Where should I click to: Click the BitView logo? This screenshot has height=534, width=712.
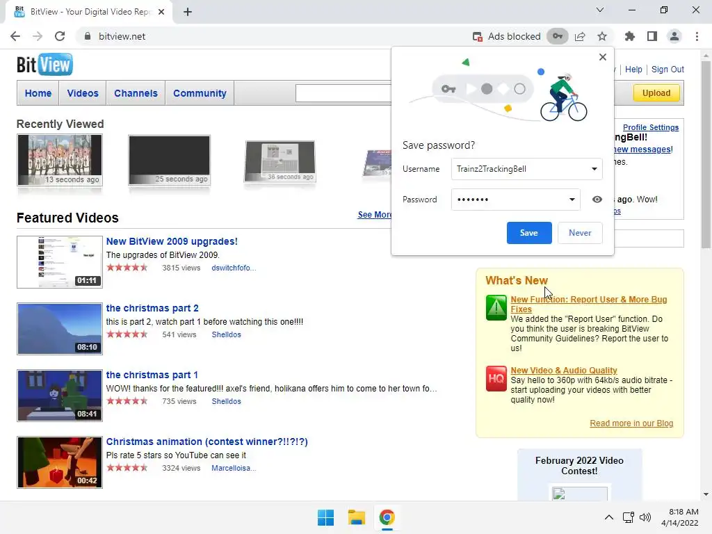44,65
